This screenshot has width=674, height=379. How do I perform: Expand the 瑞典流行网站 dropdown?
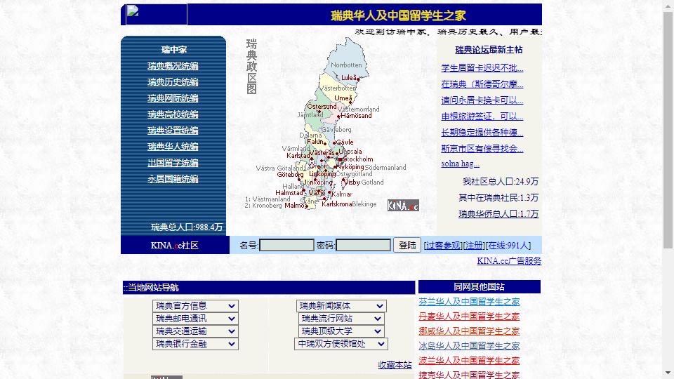341,319
